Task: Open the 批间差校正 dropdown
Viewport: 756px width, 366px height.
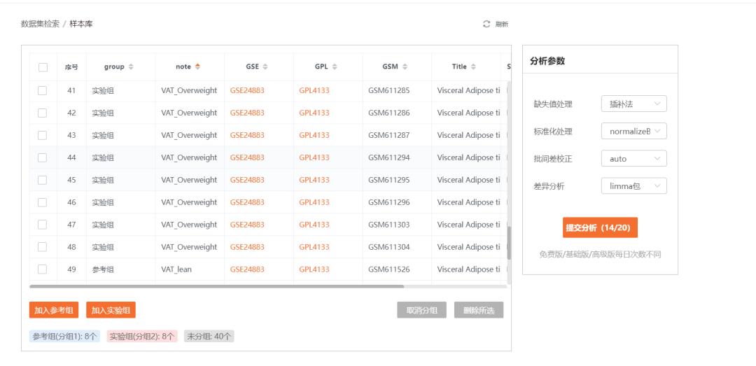Action: tap(634, 159)
